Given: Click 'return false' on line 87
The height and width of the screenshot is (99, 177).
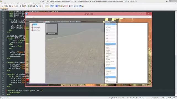Looking at the screenshot, I should 14,92.
